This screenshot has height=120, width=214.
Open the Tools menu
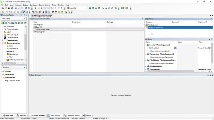point(54,5)
